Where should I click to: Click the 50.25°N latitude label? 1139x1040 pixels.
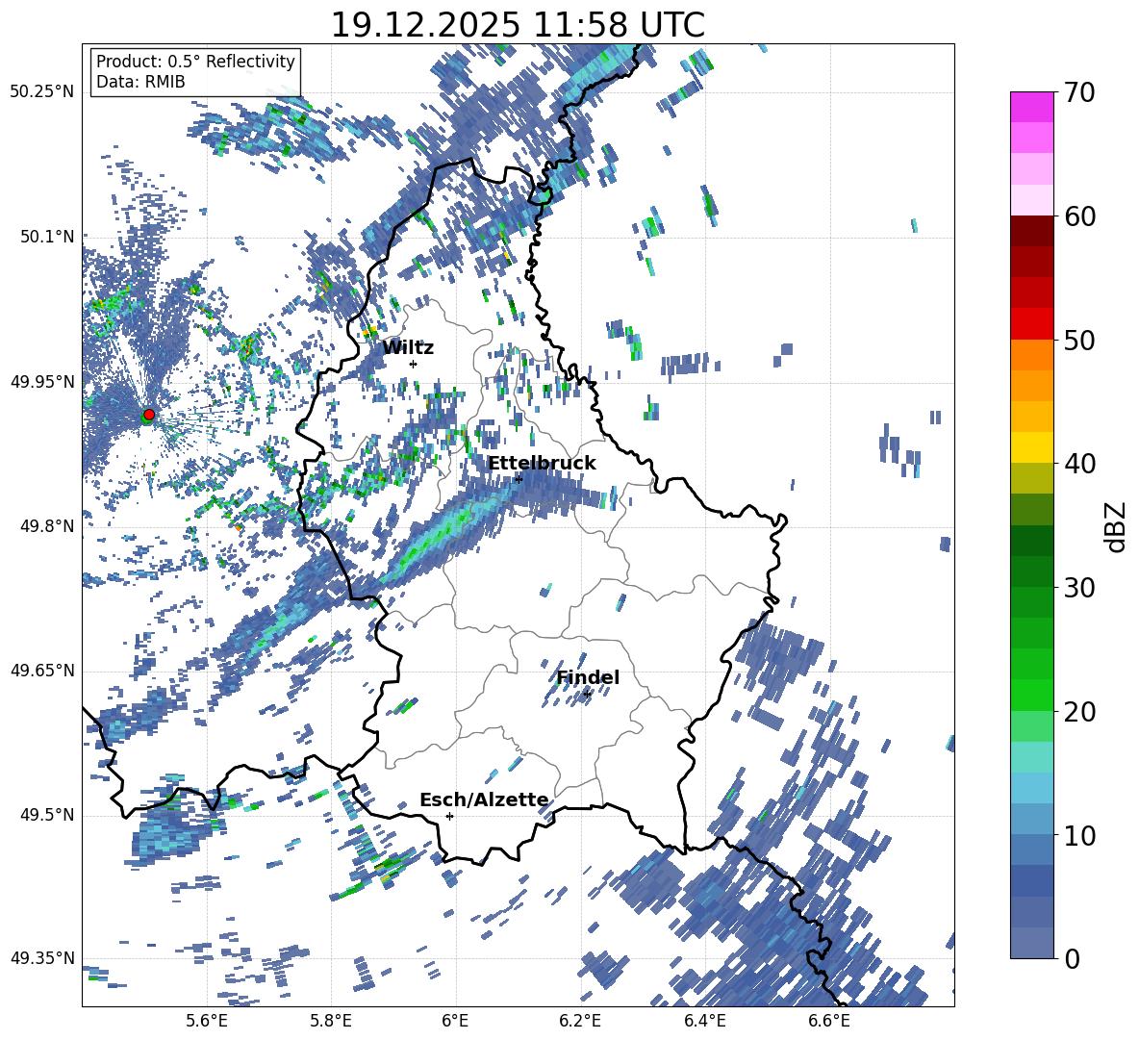point(42,92)
